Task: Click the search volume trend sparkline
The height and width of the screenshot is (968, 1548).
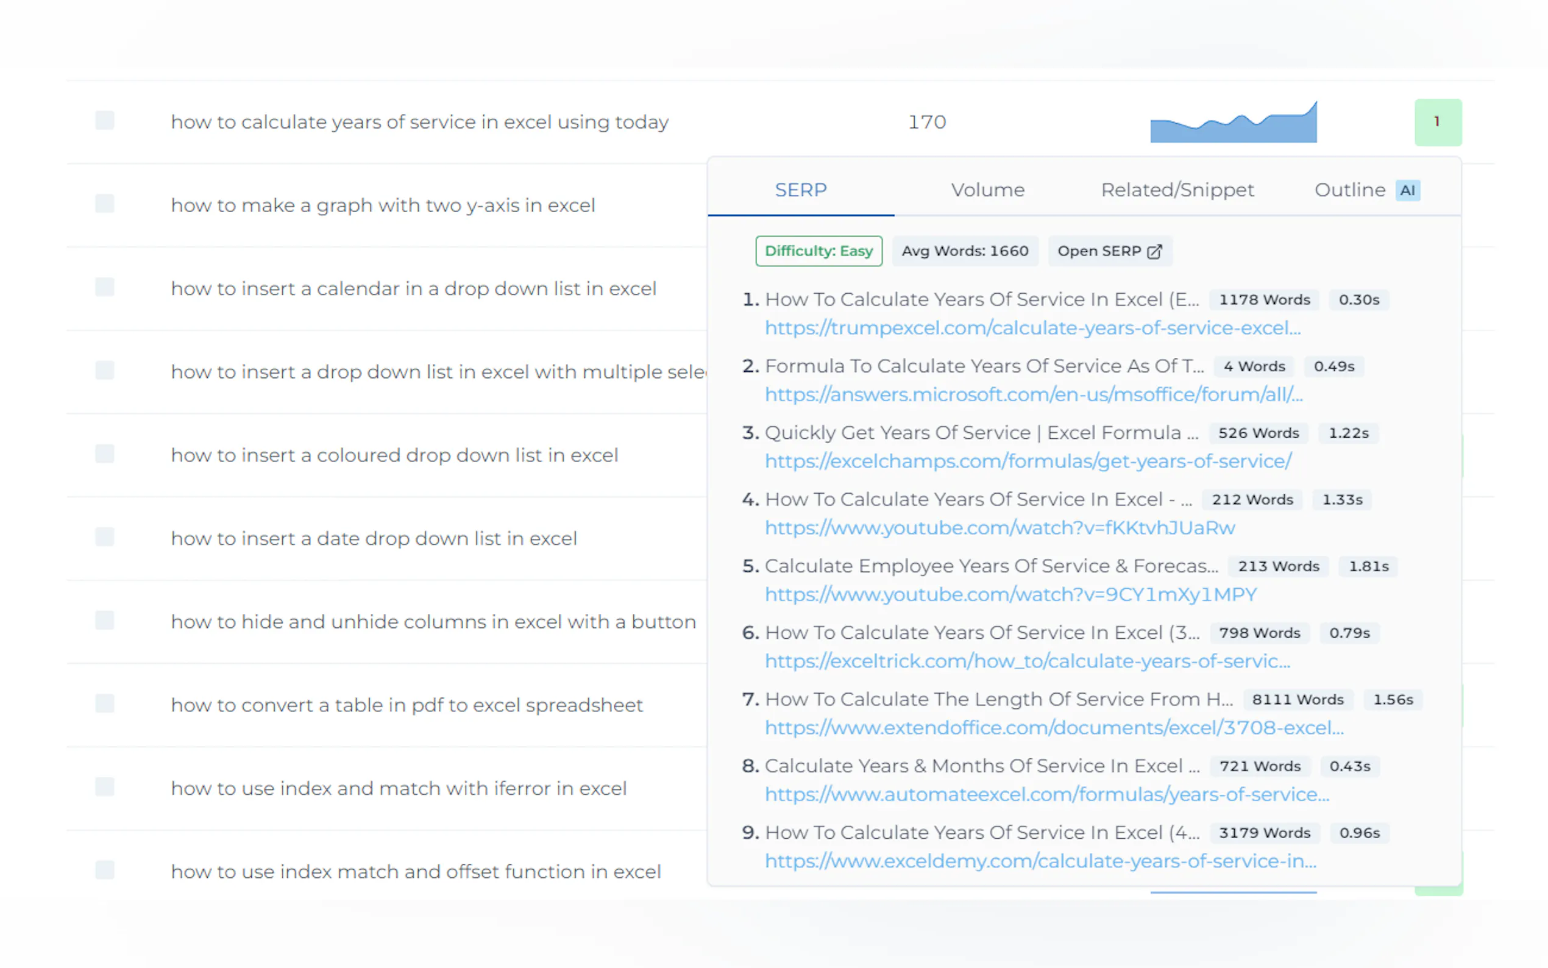Action: [1232, 122]
